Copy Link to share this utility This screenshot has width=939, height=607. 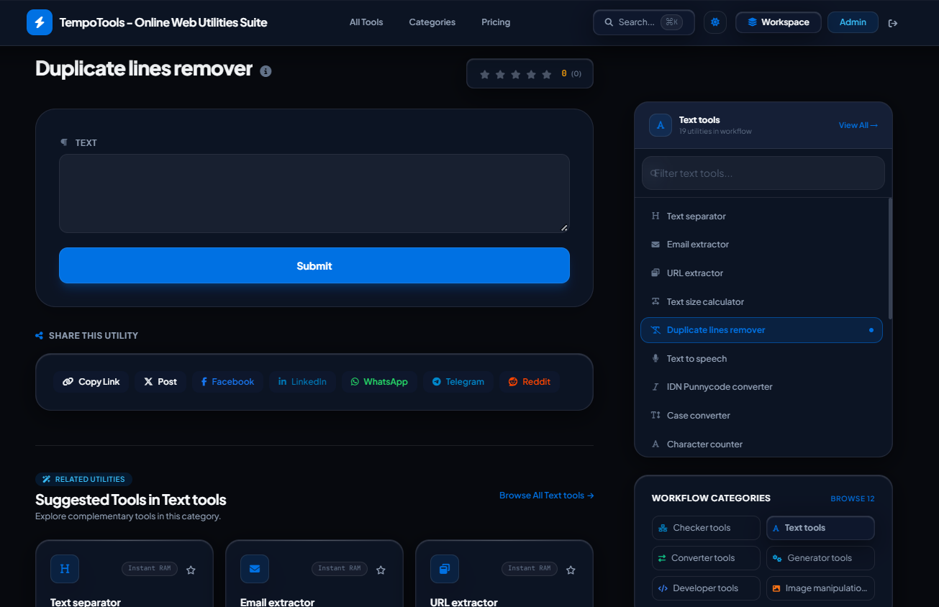pos(91,382)
